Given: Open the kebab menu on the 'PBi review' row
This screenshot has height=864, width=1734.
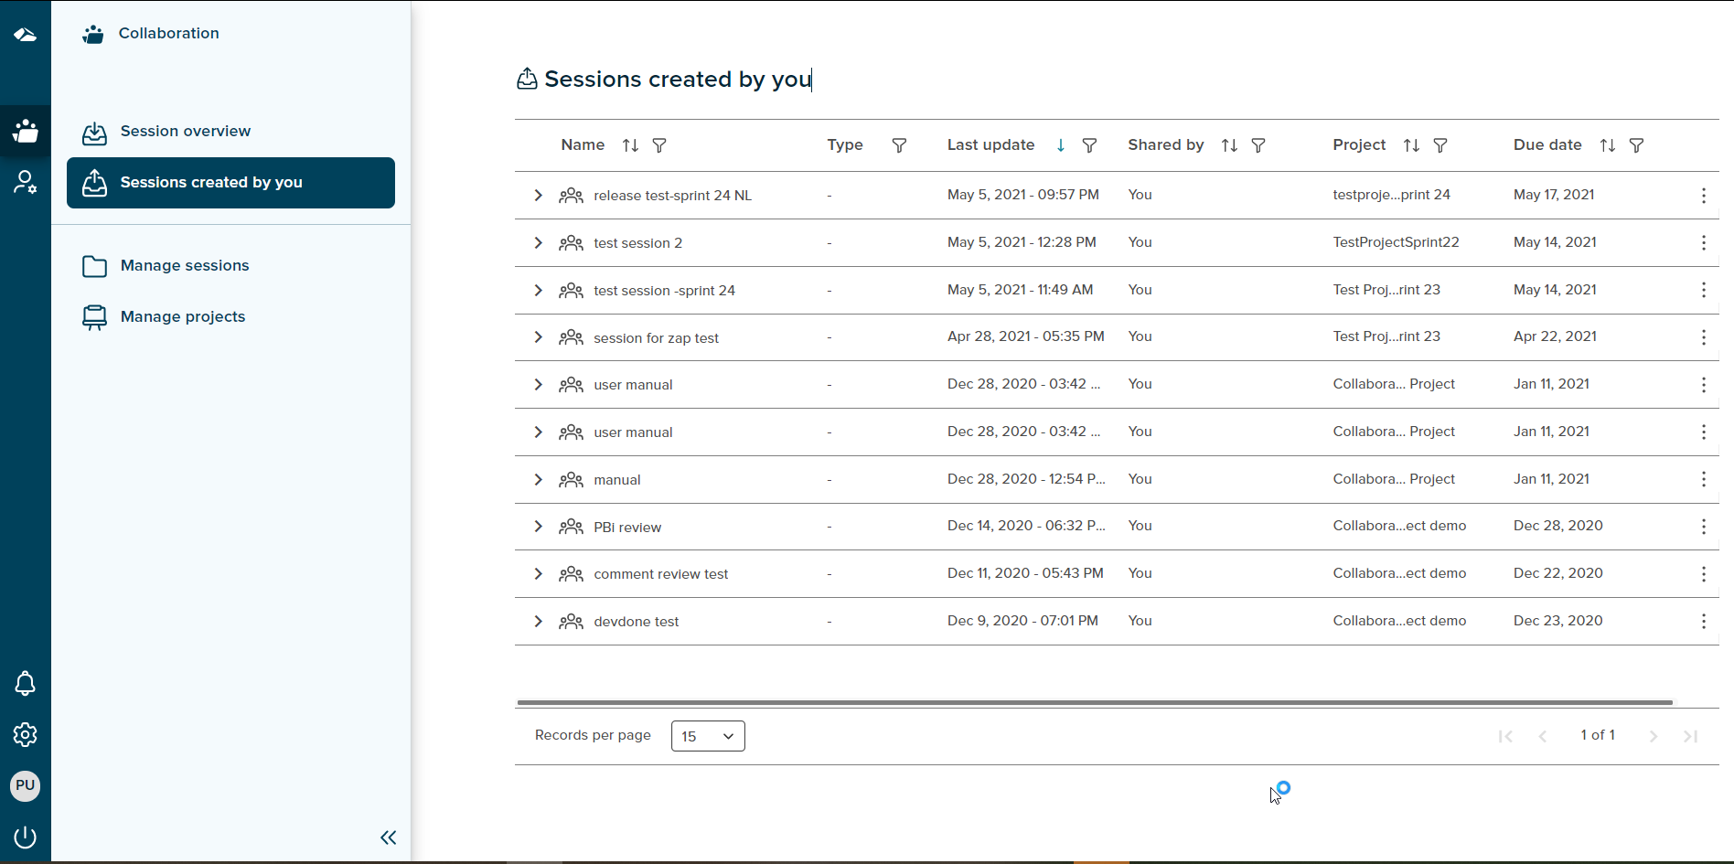Looking at the screenshot, I should pos(1703,527).
